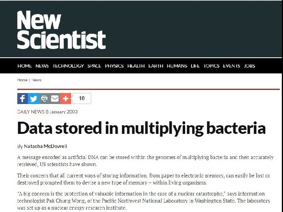The width and height of the screenshot is (283, 212).
Task: Click the share count showing 10
Action: [x=82, y=99]
